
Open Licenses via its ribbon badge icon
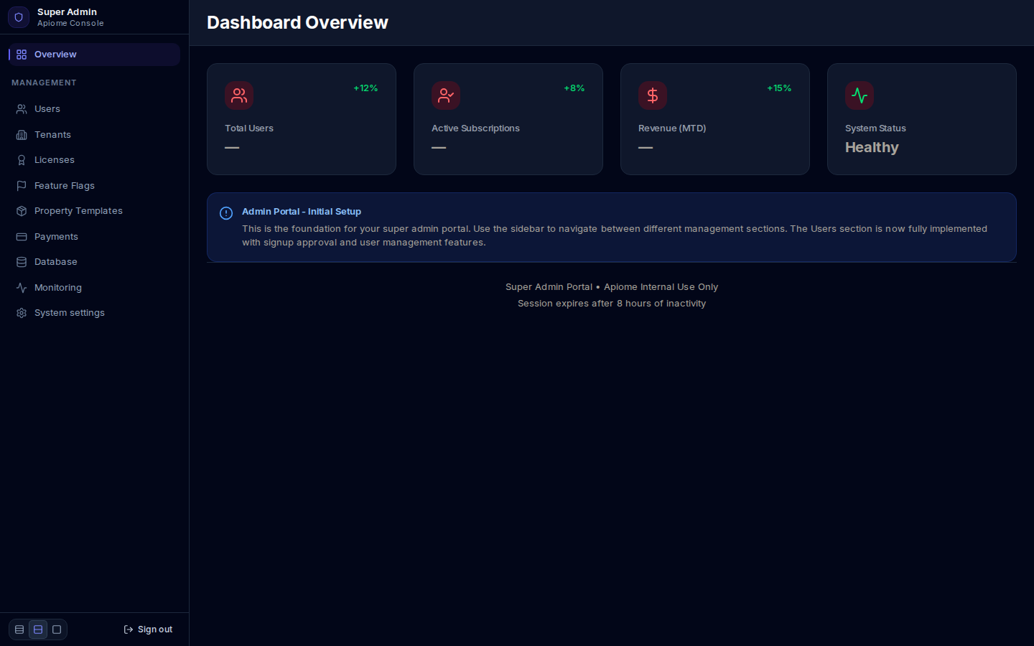22,160
